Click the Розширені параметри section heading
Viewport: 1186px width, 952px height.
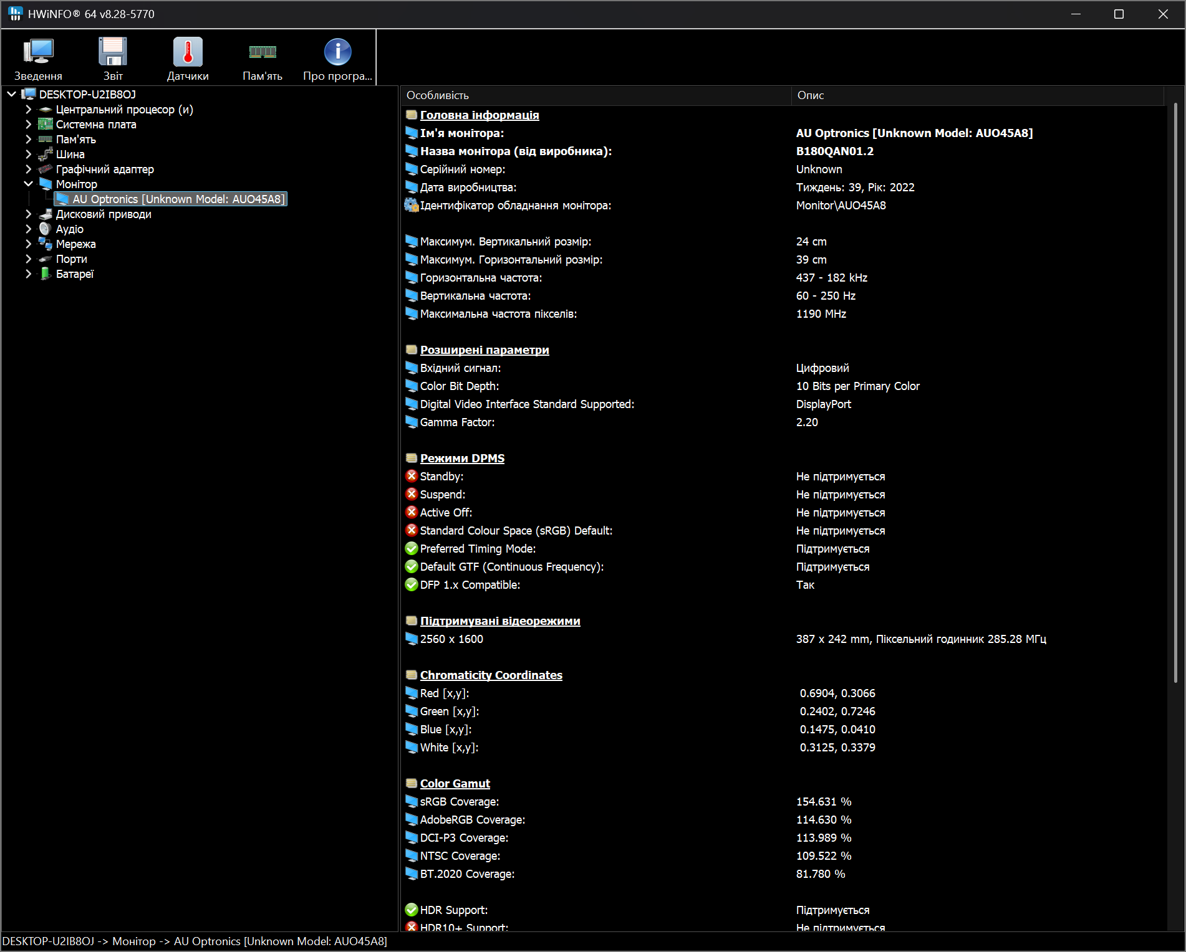(485, 350)
